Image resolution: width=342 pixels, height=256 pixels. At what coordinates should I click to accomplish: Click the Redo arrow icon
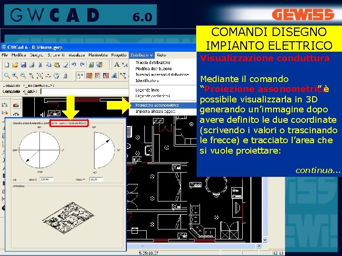coord(82,64)
